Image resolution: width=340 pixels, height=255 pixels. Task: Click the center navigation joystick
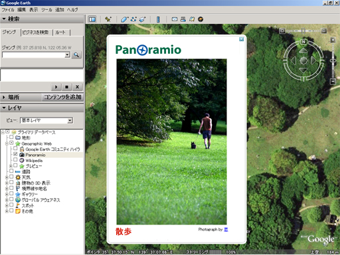coord(303,60)
